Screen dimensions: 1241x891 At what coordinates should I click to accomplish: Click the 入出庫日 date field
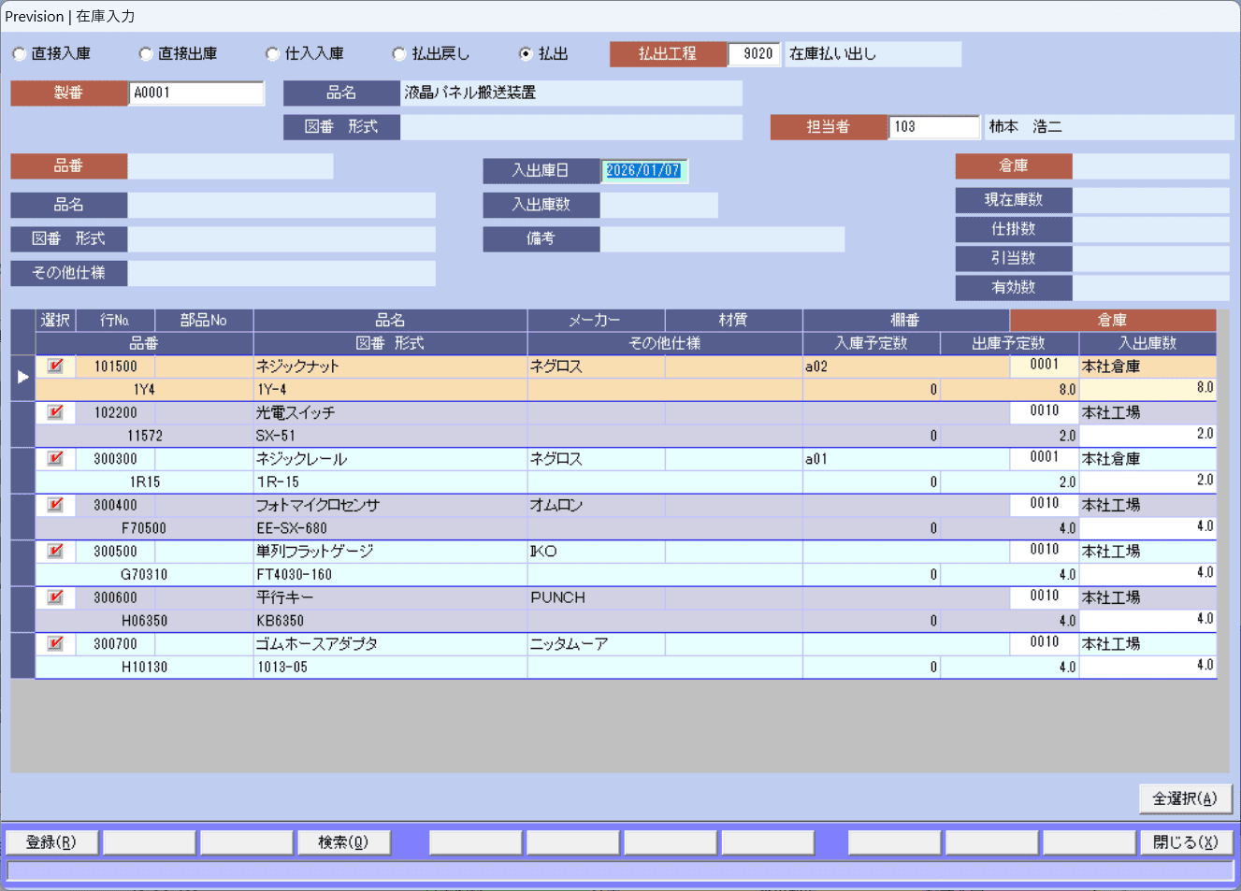tap(643, 170)
